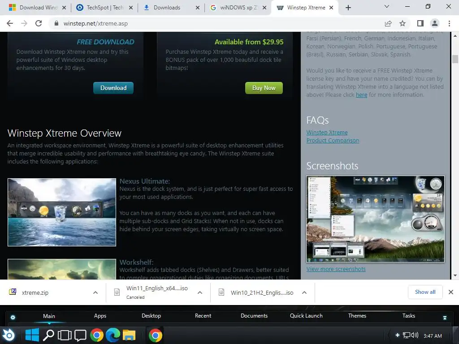Open File Explorer from the taskbar

click(129, 335)
